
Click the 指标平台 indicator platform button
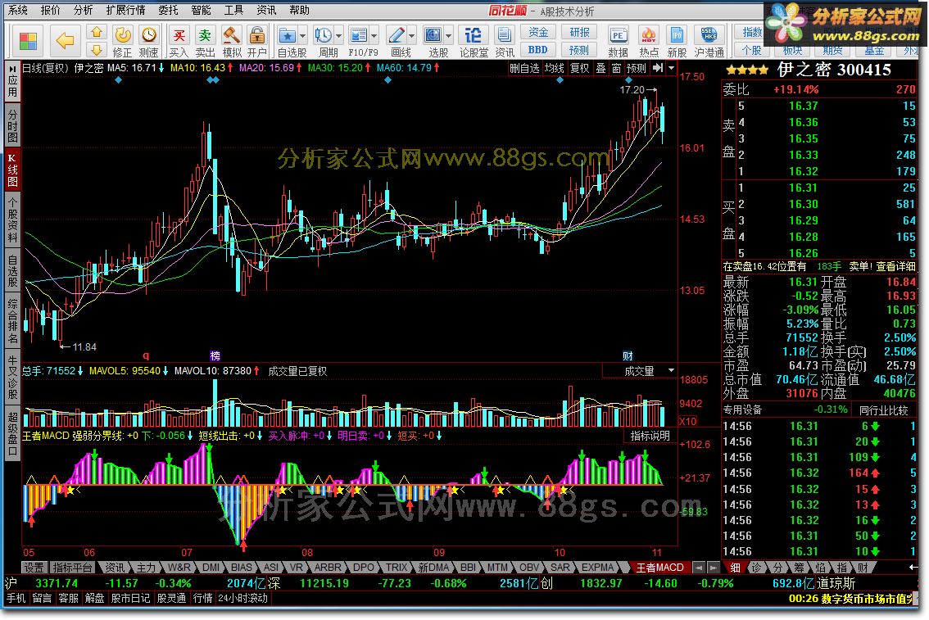point(72,568)
